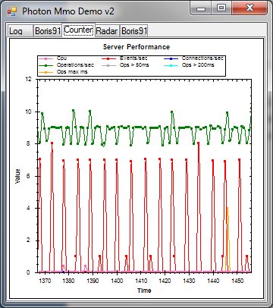273x308 pixels.
Task: Select the Counter tab
Action: pyautogui.click(x=78, y=30)
